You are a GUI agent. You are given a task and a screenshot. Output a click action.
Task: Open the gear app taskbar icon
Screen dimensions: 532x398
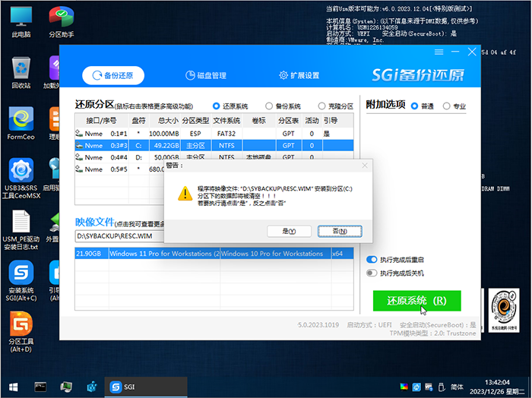point(92,387)
